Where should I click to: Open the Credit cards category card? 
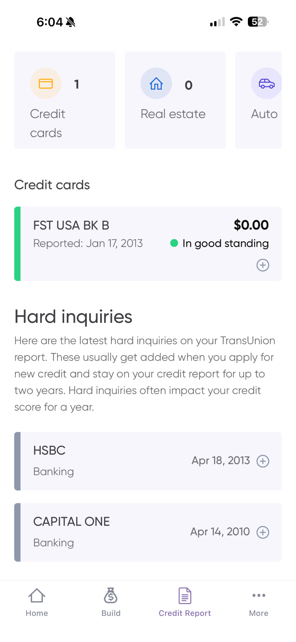[x=64, y=100]
